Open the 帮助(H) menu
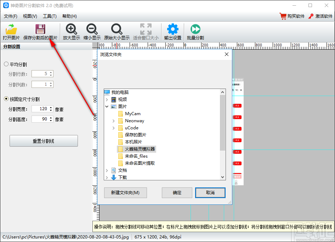Viewport: 335px width, 242px height. coord(69,16)
